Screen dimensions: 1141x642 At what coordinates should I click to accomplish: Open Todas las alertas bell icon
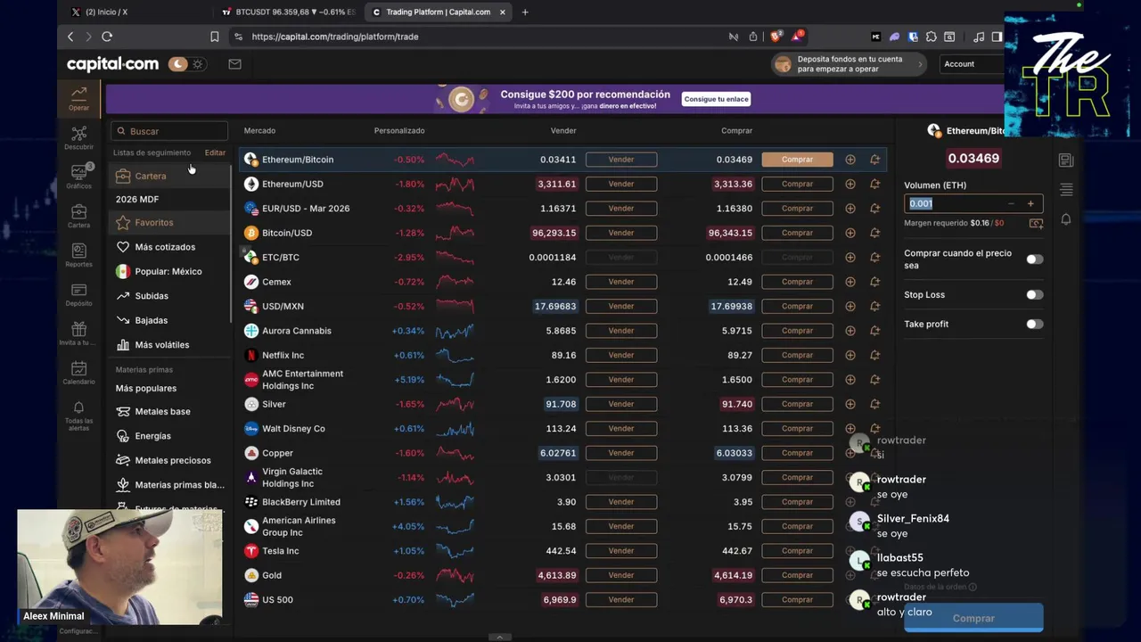coord(78,416)
